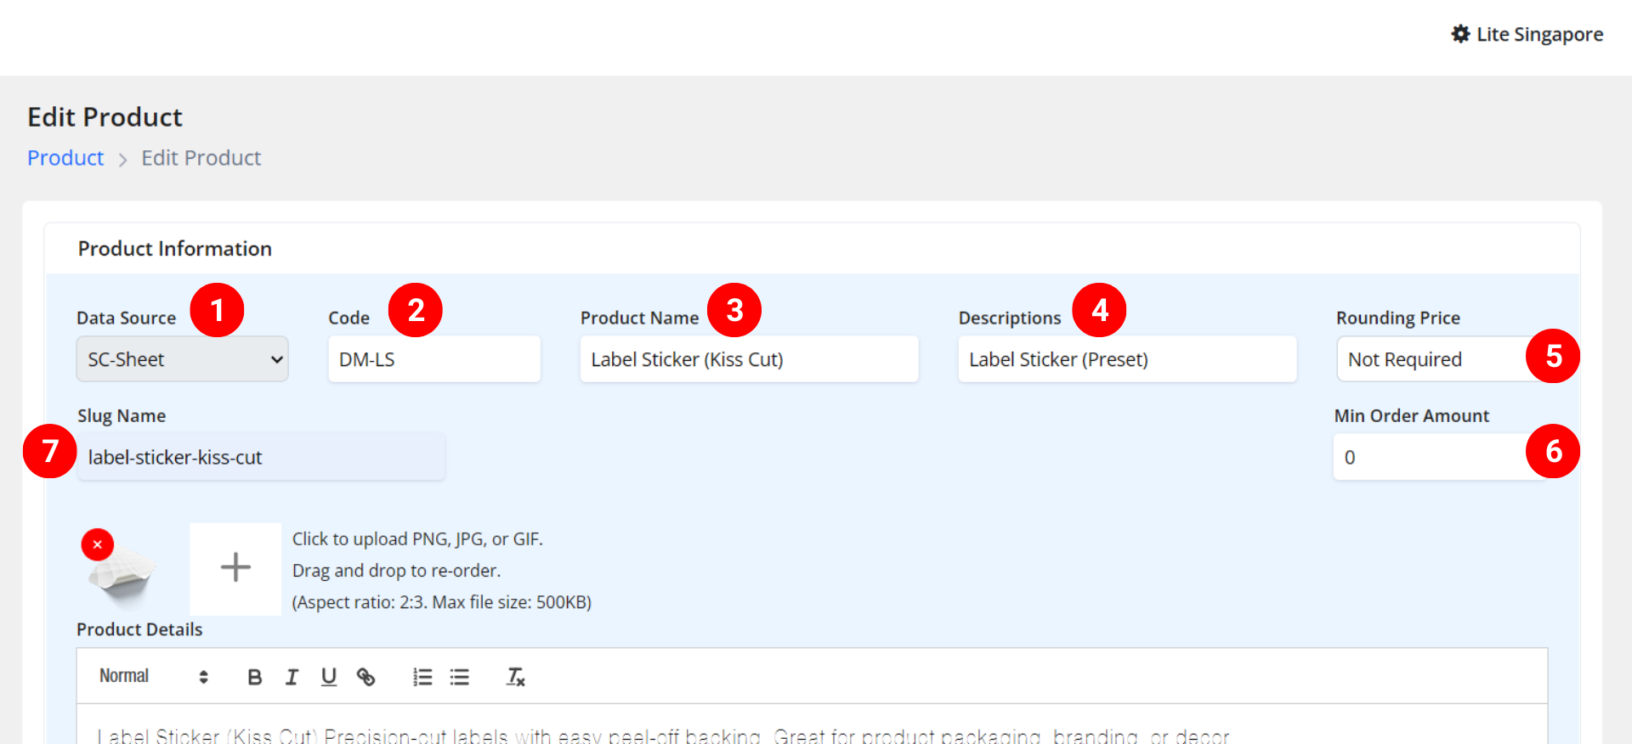Viewport: 1632px width, 744px height.
Task: Open the Data Source dropdown
Action: pyautogui.click(x=182, y=359)
